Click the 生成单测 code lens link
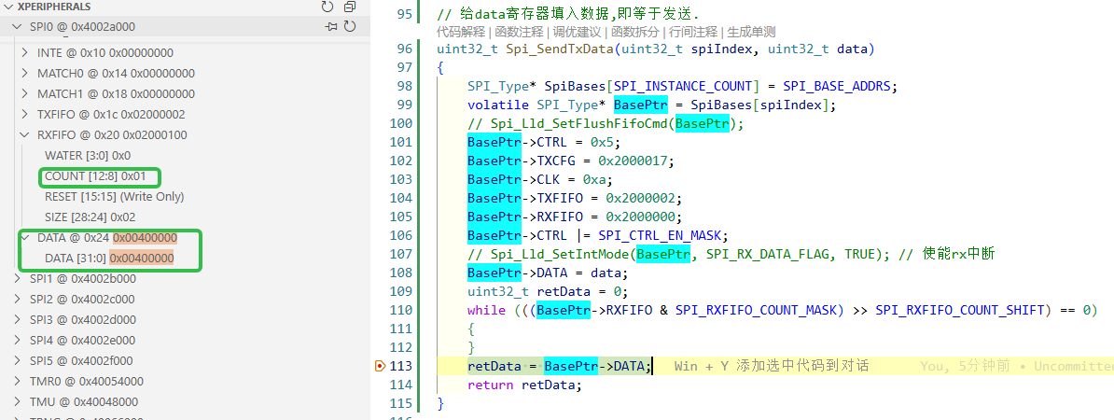Screen dimensions: 1114x420 [751, 32]
